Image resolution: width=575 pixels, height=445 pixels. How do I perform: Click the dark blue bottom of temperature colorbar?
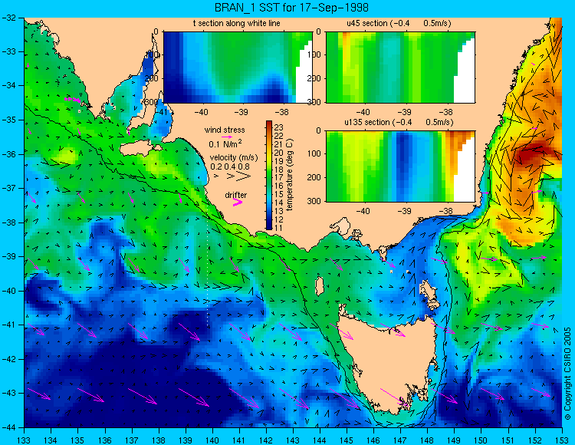pos(269,226)
